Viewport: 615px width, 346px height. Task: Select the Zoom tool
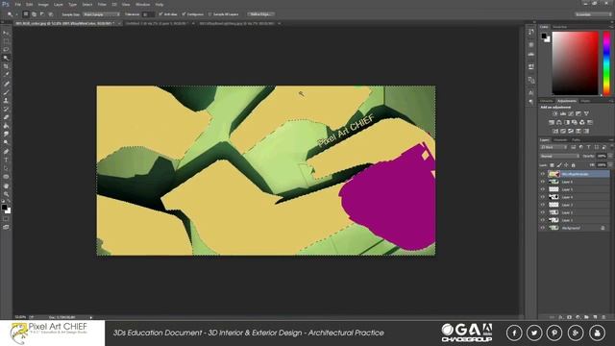tap(6, 194)
